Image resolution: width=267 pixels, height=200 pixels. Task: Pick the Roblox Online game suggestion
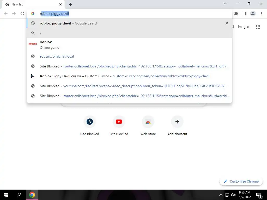[x=129, y=45]
